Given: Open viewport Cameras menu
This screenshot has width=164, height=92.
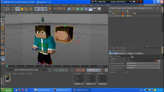Looking at the screenshot, I should 15,13.
